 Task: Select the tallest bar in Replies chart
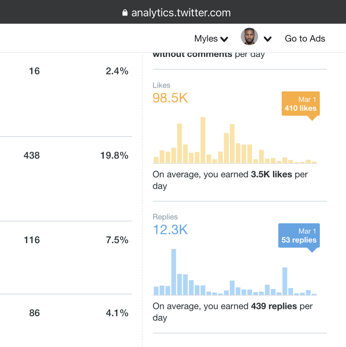(x=174, y=272)
